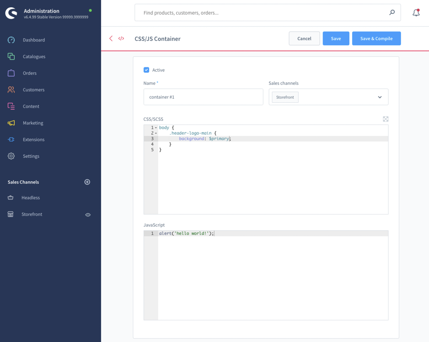
Task: Click the Storefront shop icon
Action: (x=11, y=214)
